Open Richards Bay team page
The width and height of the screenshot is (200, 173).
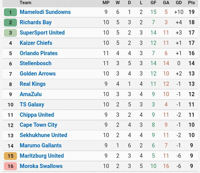[36, 22]
